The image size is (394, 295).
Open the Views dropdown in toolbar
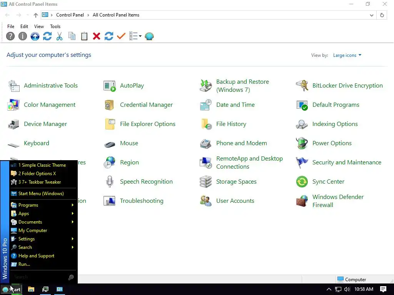[135, 36]
